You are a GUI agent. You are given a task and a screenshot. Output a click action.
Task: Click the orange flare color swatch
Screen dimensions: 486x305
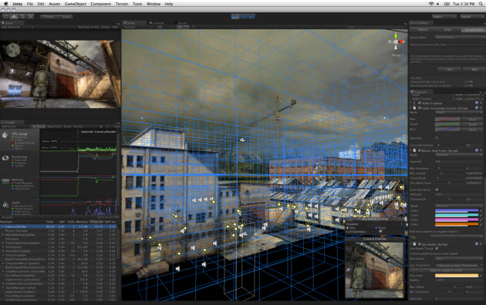coord(457,224)
